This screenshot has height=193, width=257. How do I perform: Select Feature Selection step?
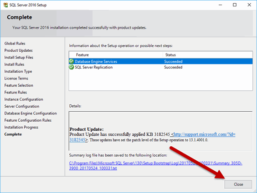[x=19, y=85]
